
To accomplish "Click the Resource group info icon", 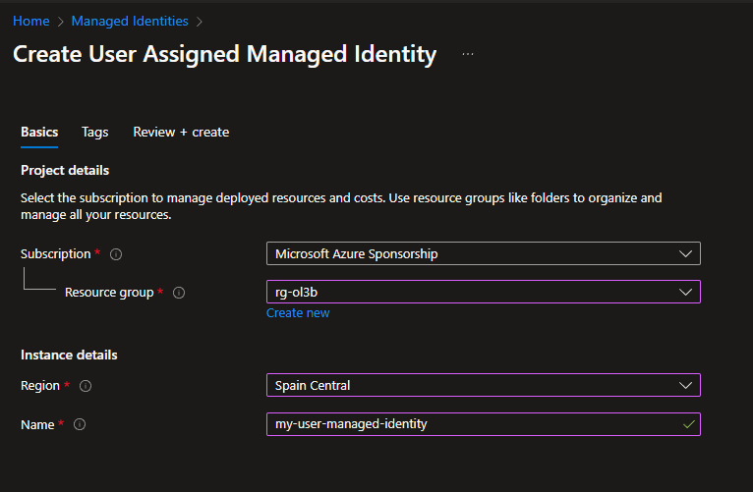I will [179, 293].
